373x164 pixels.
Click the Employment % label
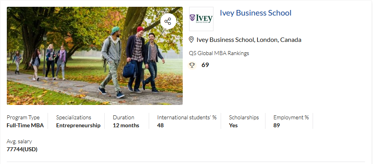tap(291, 117)
